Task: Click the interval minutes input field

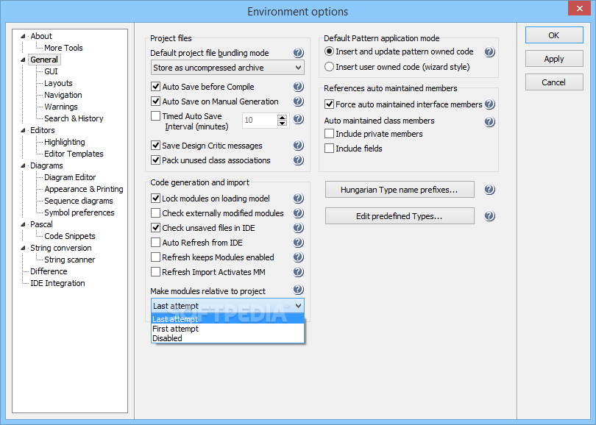Action: 260,121
